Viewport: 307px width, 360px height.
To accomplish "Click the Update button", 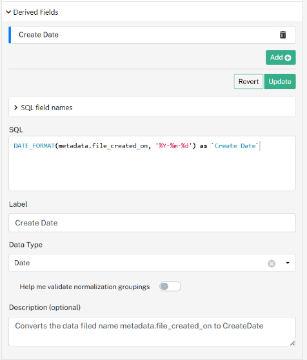I will point(280,81).
